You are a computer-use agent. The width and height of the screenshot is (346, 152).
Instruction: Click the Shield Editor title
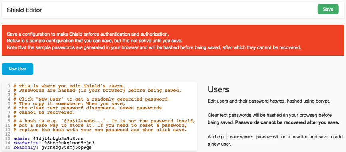tap(24, 10)
